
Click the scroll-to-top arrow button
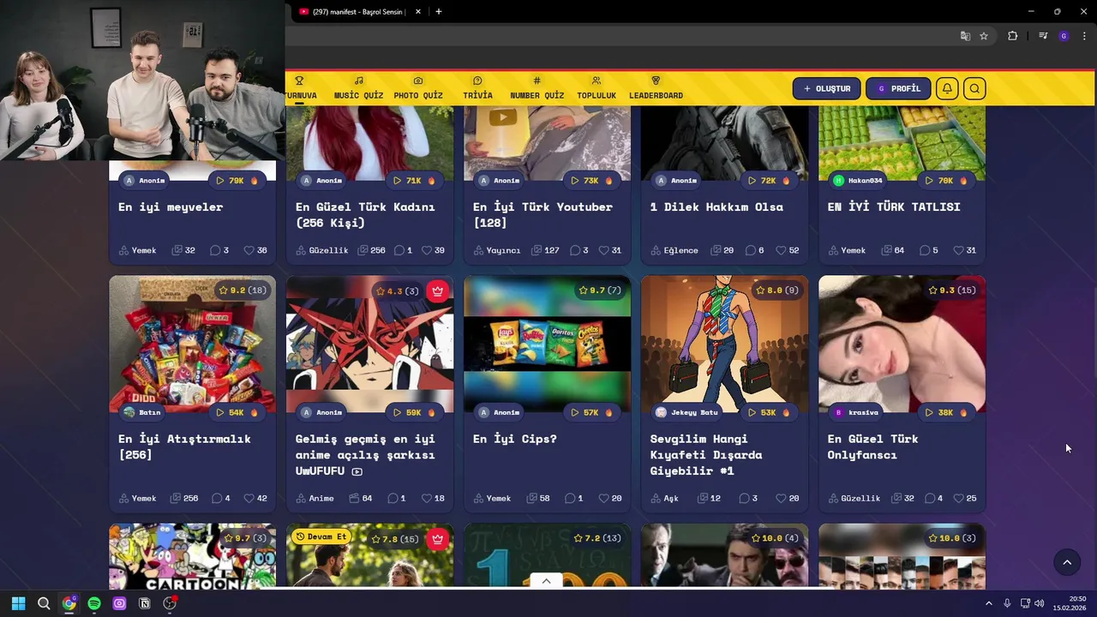[1067, 562]
